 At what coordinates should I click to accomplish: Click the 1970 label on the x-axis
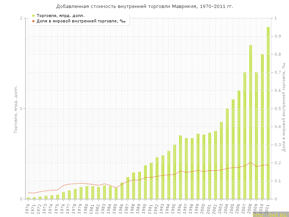click(28, 207)
